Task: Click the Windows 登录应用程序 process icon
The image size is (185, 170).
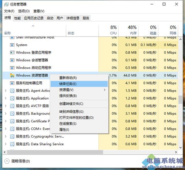Action: [12, 52]
